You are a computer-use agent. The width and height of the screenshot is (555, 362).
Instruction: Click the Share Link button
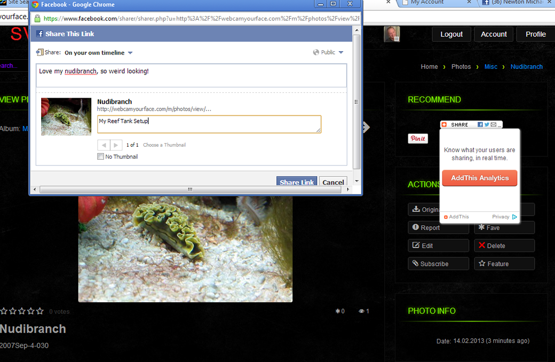pyautogui.click(x=297, y=182)
